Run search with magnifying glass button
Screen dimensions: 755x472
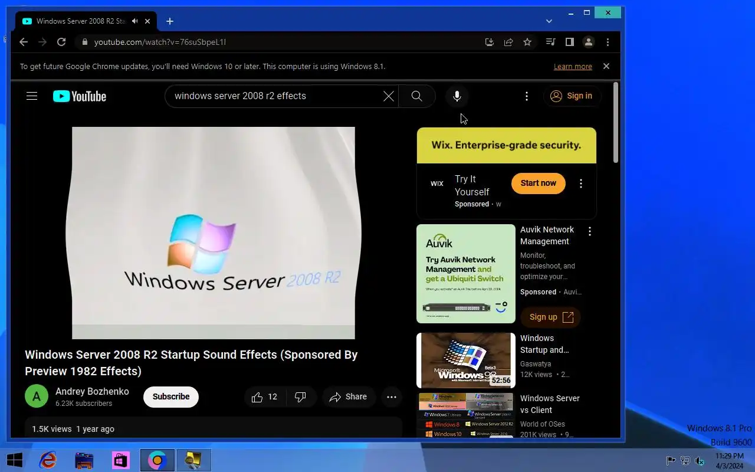(x=416, y=96)
